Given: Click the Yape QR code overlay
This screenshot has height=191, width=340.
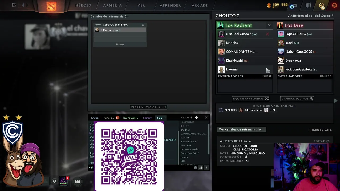Looking at the screenshot, I should 129,157.
